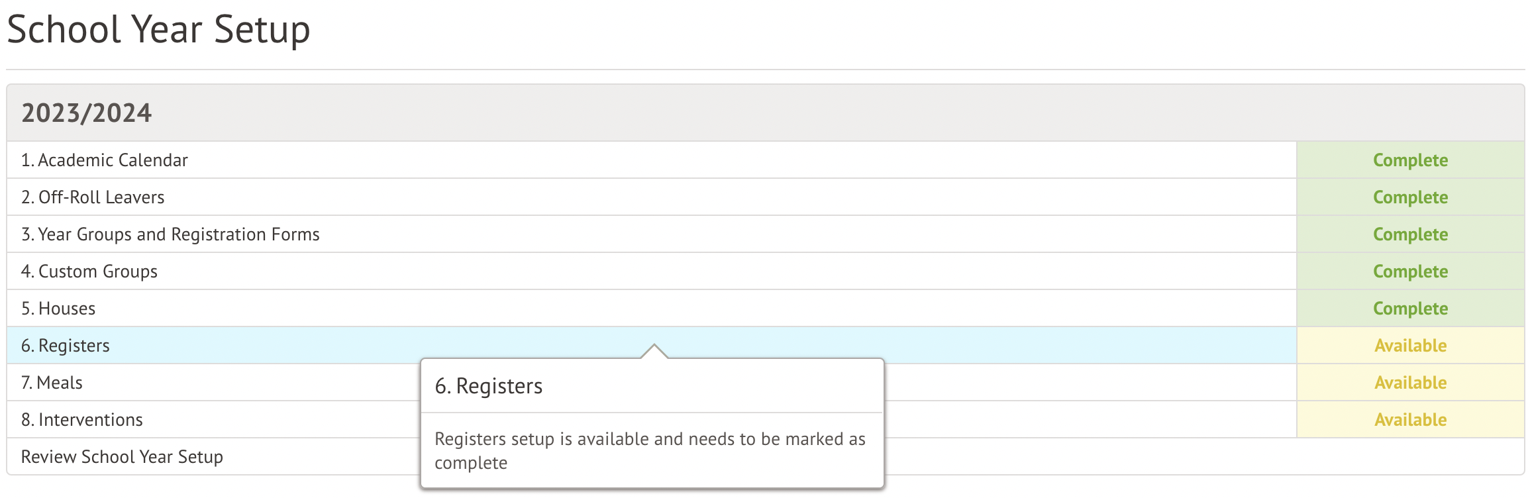Click Available status for Registers
The height and width of the screenshot is (498, 1530).
pos(1410,346)
